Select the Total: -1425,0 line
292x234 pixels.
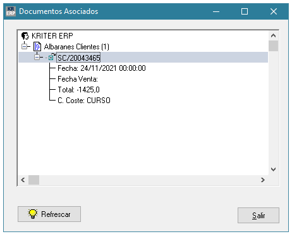click(78, 90)
